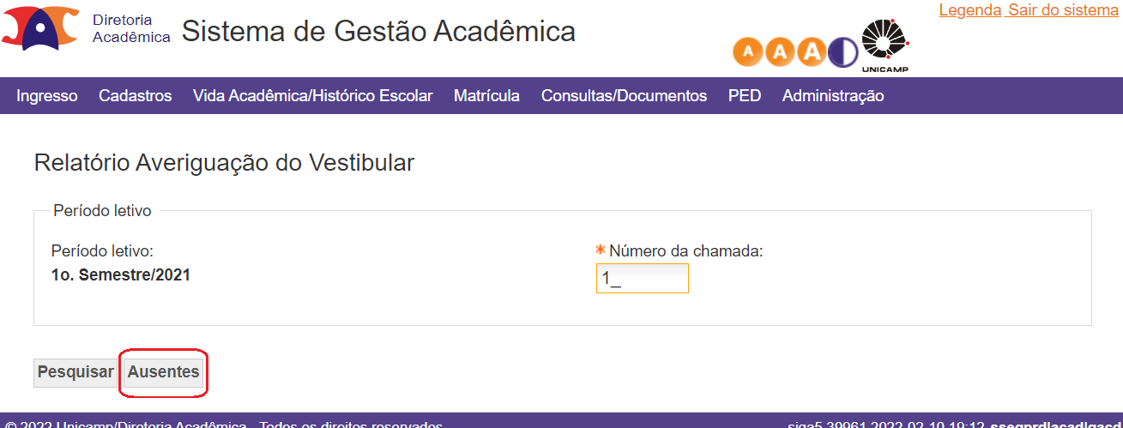Open the Cadastros menu
The height and width of the screenshot is (428, 1123).
pos(136,96)
